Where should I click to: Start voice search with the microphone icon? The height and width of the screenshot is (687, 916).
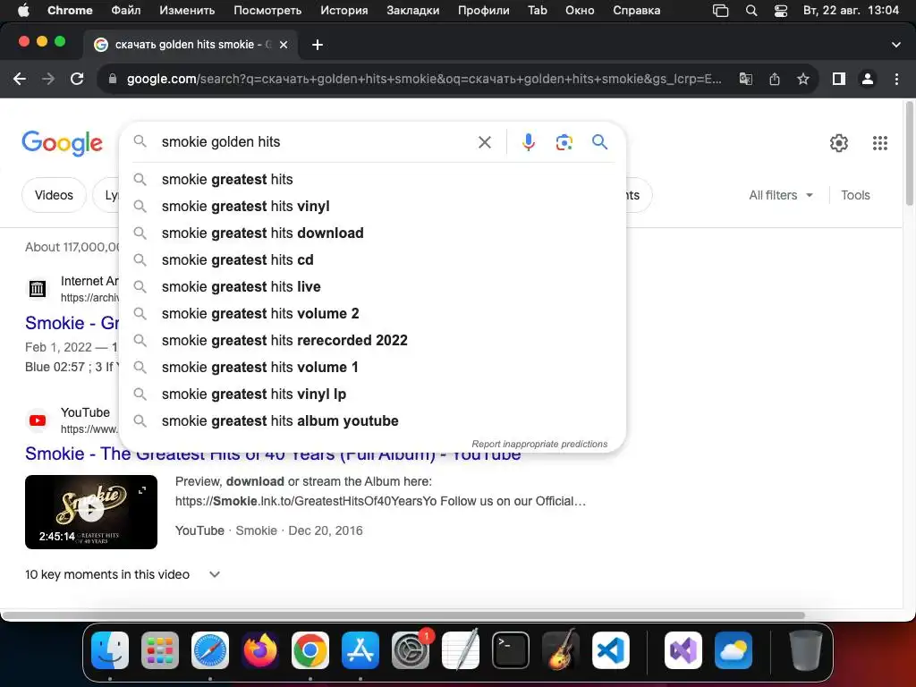pyautogui.click(x=528, y=142)
